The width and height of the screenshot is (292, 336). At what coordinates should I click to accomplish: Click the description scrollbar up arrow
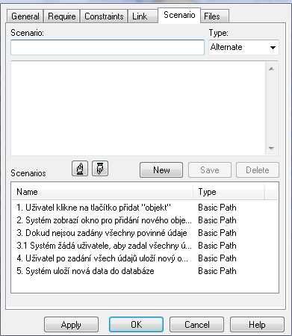point(271,69)
